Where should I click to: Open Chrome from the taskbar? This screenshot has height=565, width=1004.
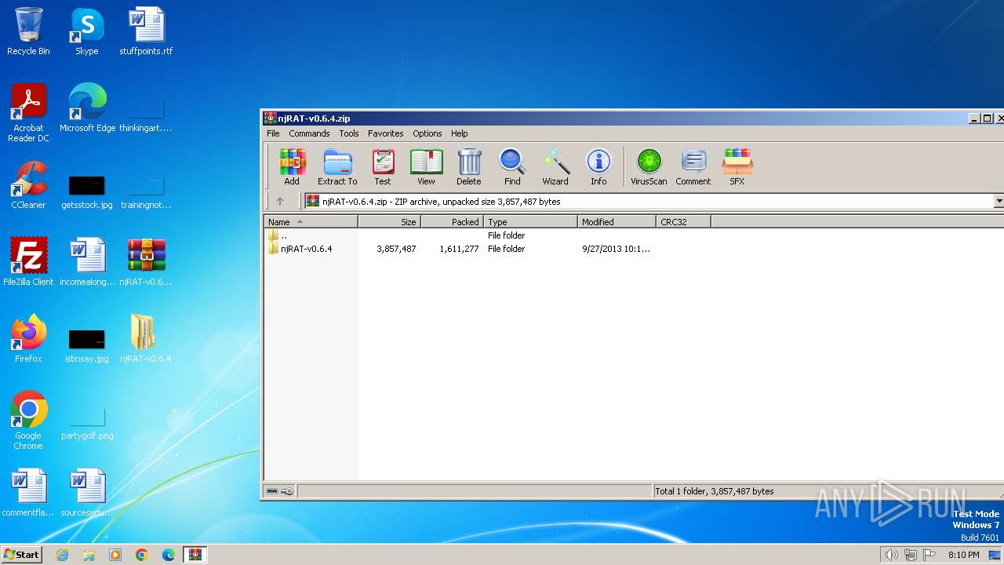click(142, 555)
